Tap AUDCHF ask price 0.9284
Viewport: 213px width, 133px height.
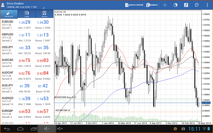coord(43,73)
